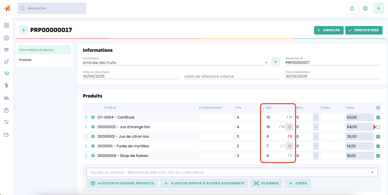Image resolution: width=388 pixels, height=195 pixels.
Task: Open the rocket icon in sidebar
Action: click(x=6, y=62)
